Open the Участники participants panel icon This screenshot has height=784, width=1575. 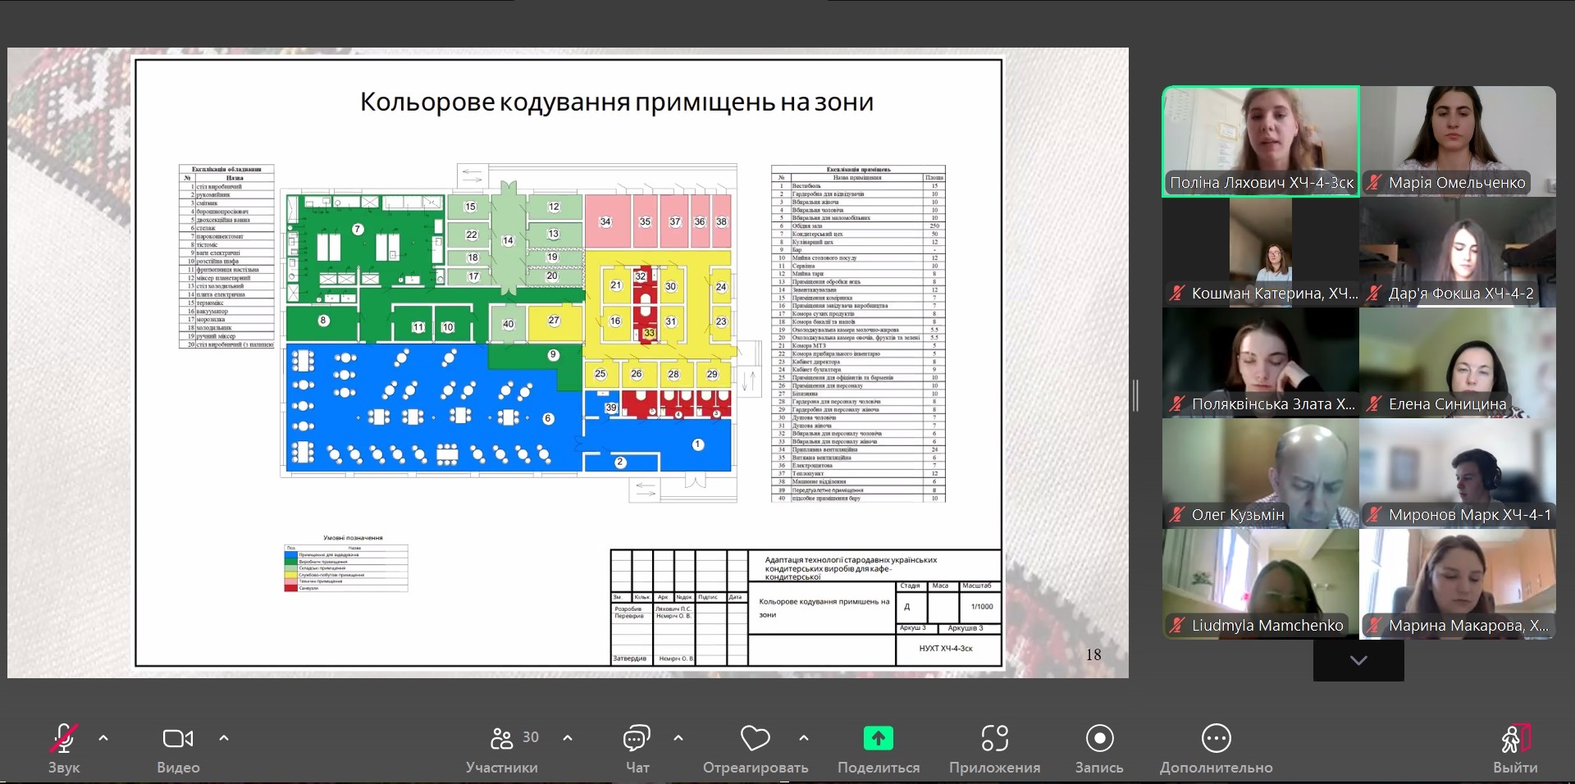pos(501,738)
